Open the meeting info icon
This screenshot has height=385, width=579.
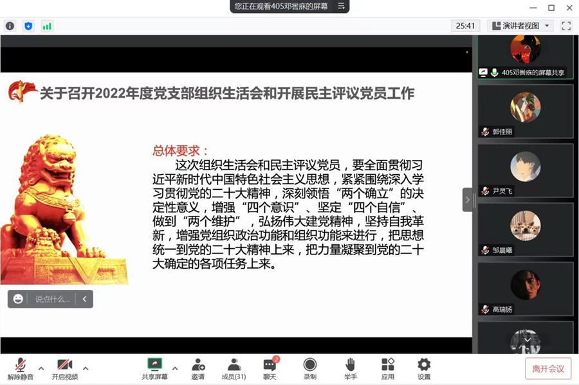(10, 26)
